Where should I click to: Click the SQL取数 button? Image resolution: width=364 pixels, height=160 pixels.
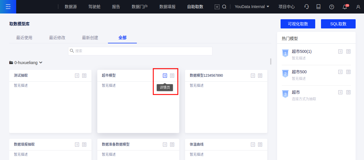point(338,24)
